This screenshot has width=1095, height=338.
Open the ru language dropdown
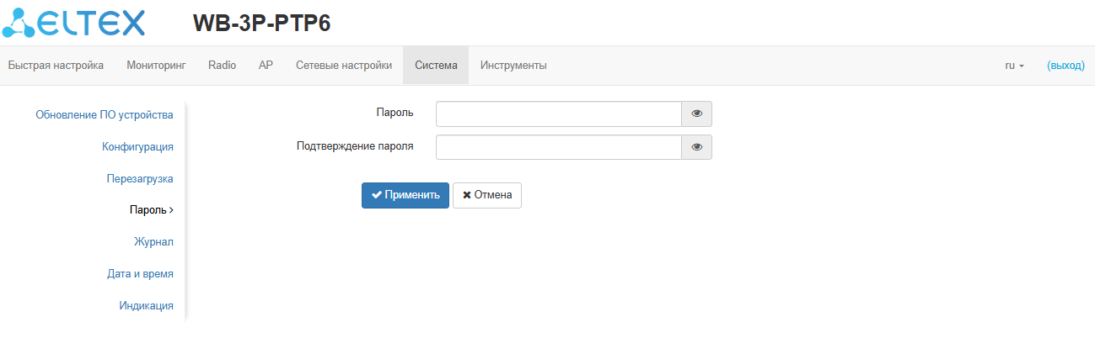(1014, 66)
